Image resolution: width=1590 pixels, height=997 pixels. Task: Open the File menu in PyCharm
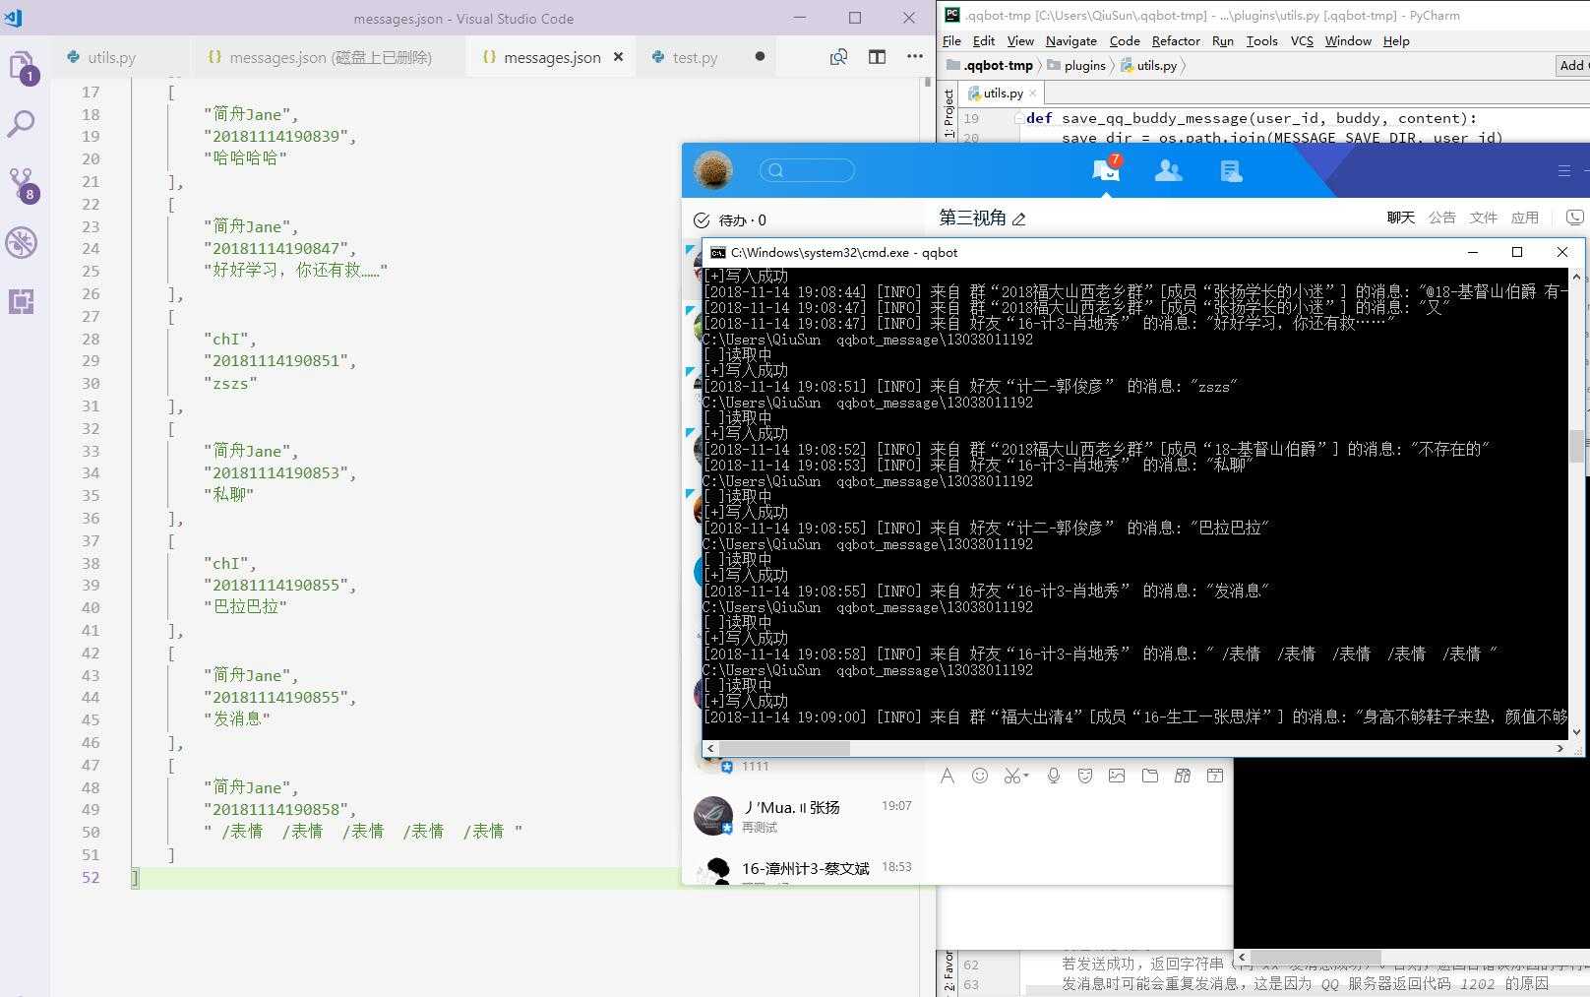951,40
